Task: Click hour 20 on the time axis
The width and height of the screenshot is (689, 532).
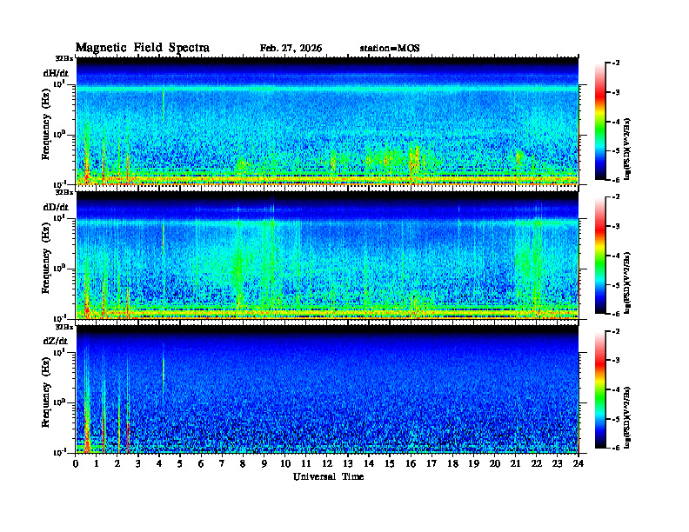Action: pyautogui.click(x=495, y=464)
